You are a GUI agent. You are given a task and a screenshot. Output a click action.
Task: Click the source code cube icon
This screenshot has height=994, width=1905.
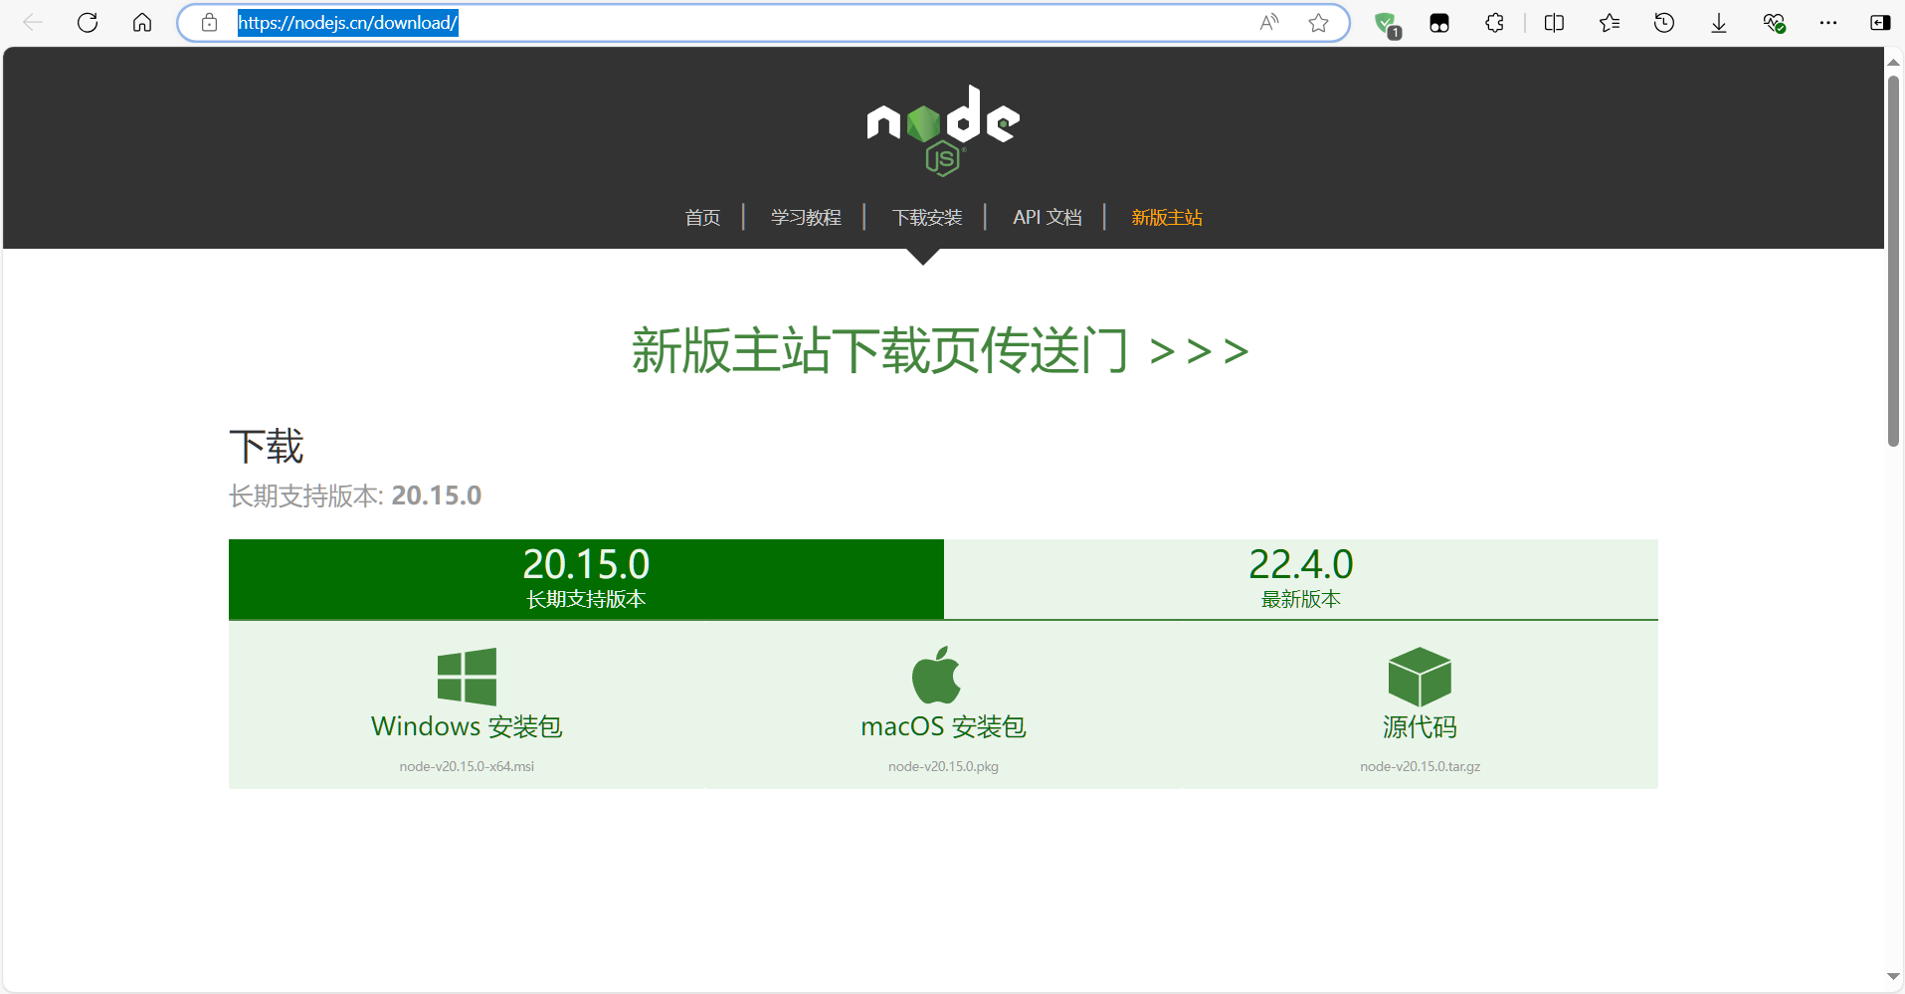[x=1420, y=677]
